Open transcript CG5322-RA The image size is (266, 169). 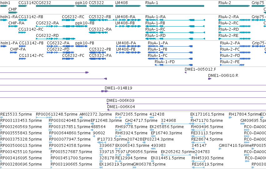point(100,29)
